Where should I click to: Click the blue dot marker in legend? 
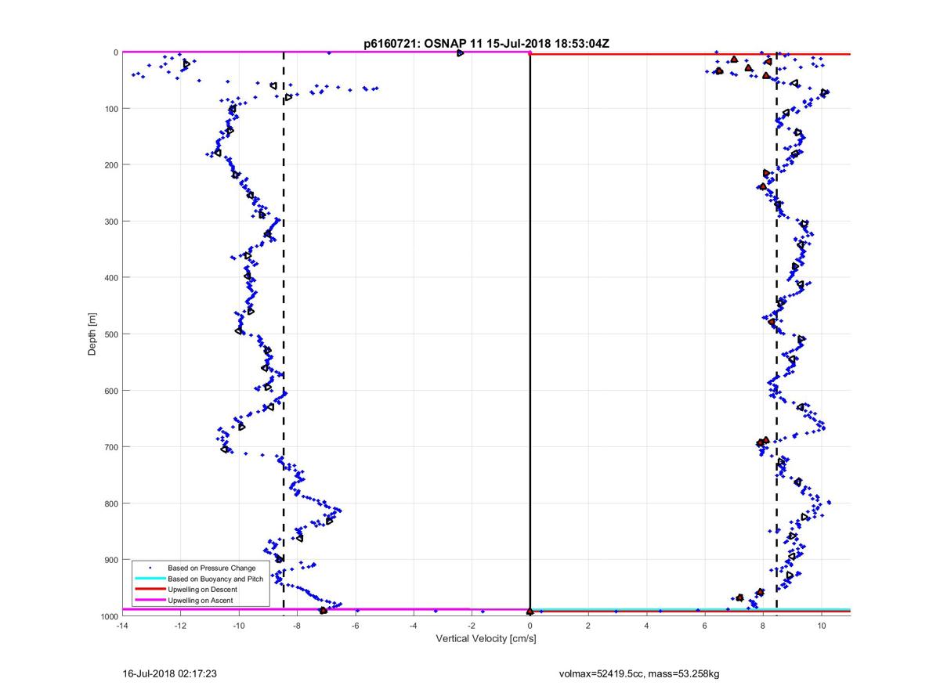(x=150, y=568)
